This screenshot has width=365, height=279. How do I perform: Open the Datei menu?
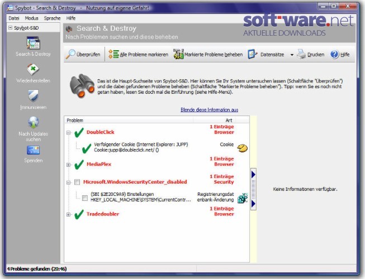coord(14,18)
